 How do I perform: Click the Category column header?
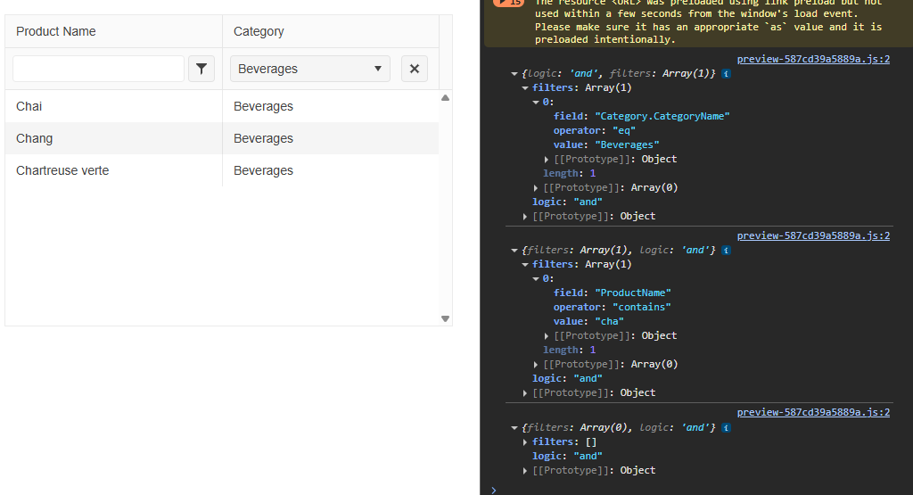point(259,31)
